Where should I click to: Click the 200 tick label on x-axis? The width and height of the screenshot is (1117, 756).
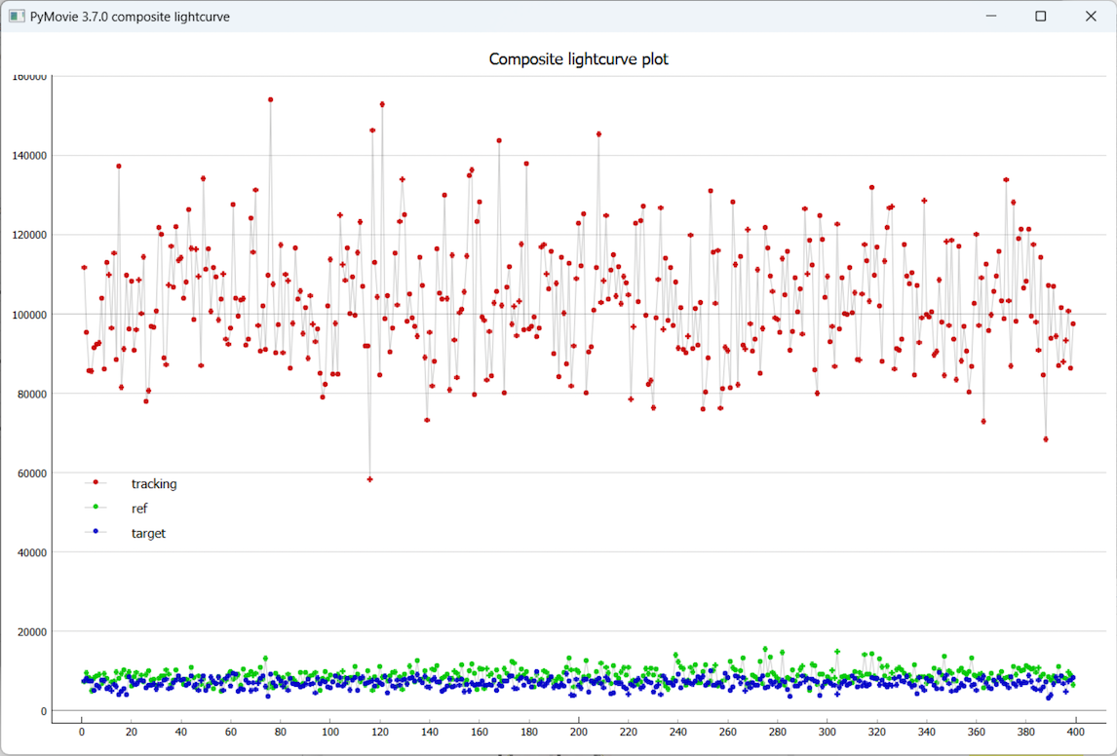[x=579, y=732]
